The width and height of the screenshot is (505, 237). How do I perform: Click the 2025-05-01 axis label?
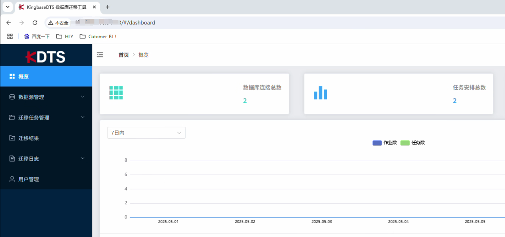coord(168,222)
